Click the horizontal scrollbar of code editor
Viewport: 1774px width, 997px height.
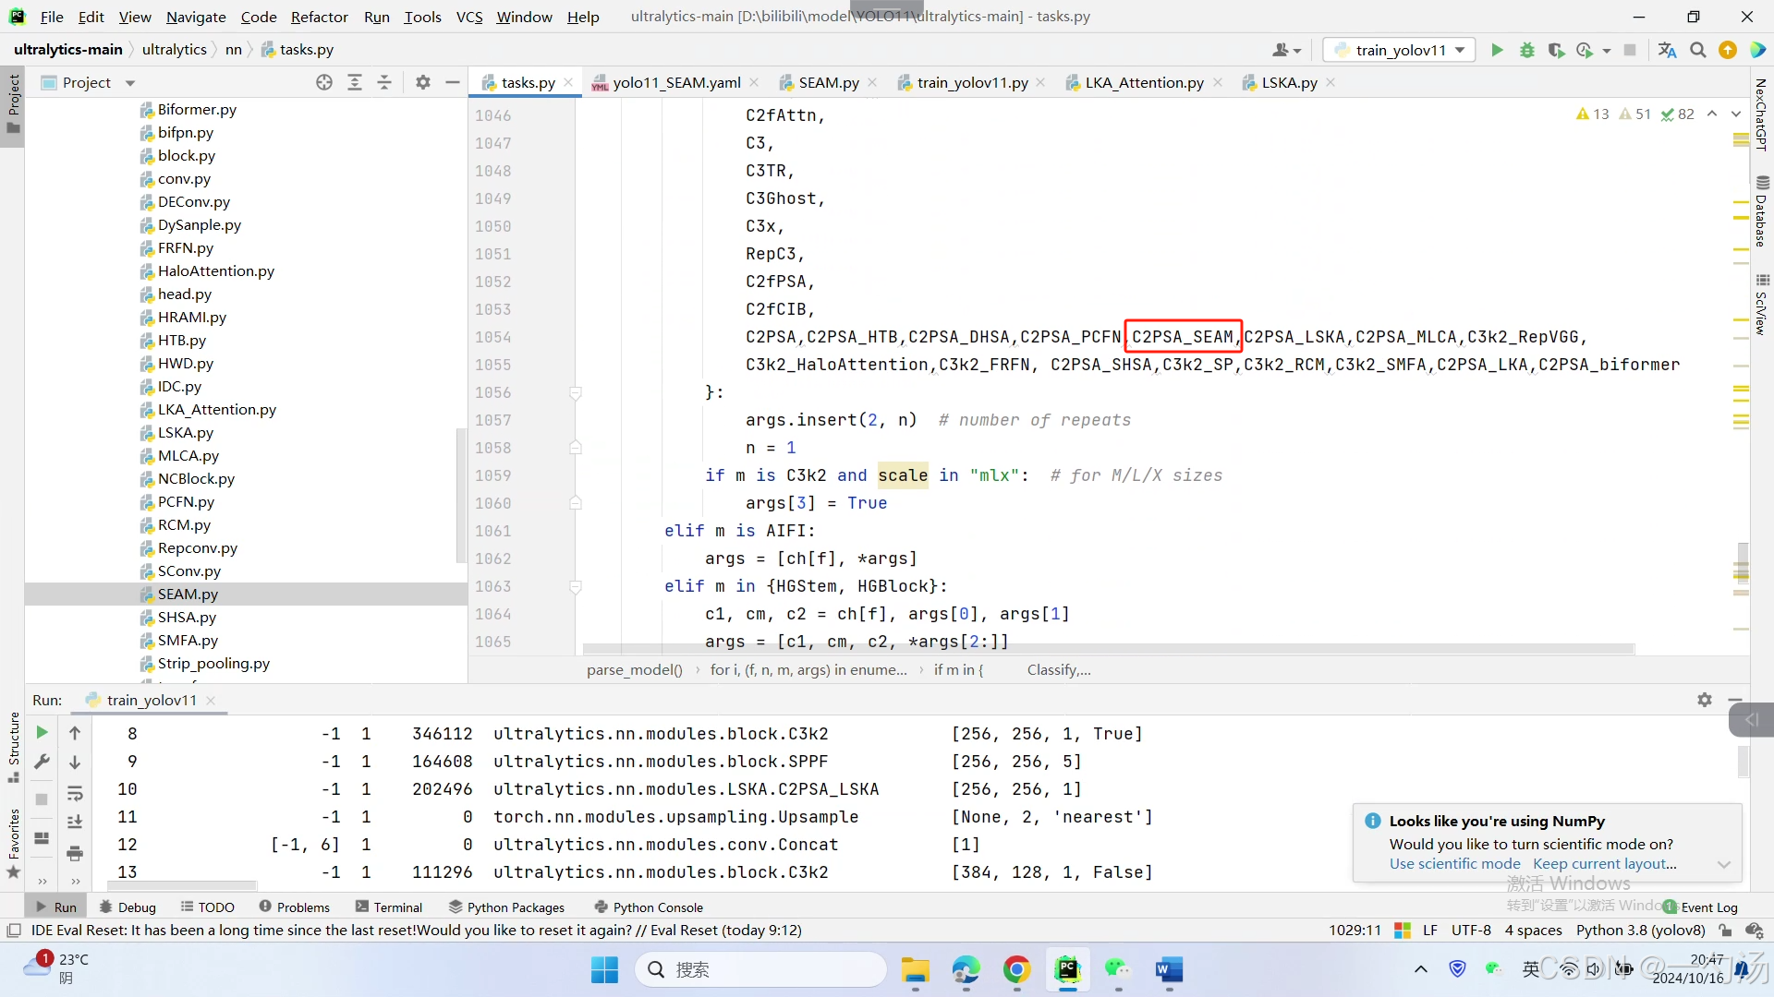pyautogui.click(x=1109, y=649)
